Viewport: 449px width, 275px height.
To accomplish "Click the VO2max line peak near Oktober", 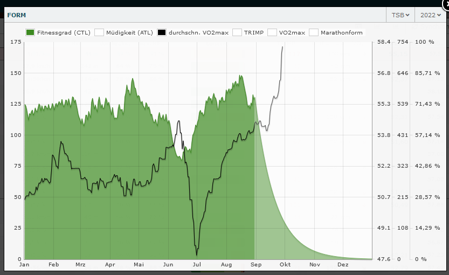I will pyautogui.click(x=282, y=47).
